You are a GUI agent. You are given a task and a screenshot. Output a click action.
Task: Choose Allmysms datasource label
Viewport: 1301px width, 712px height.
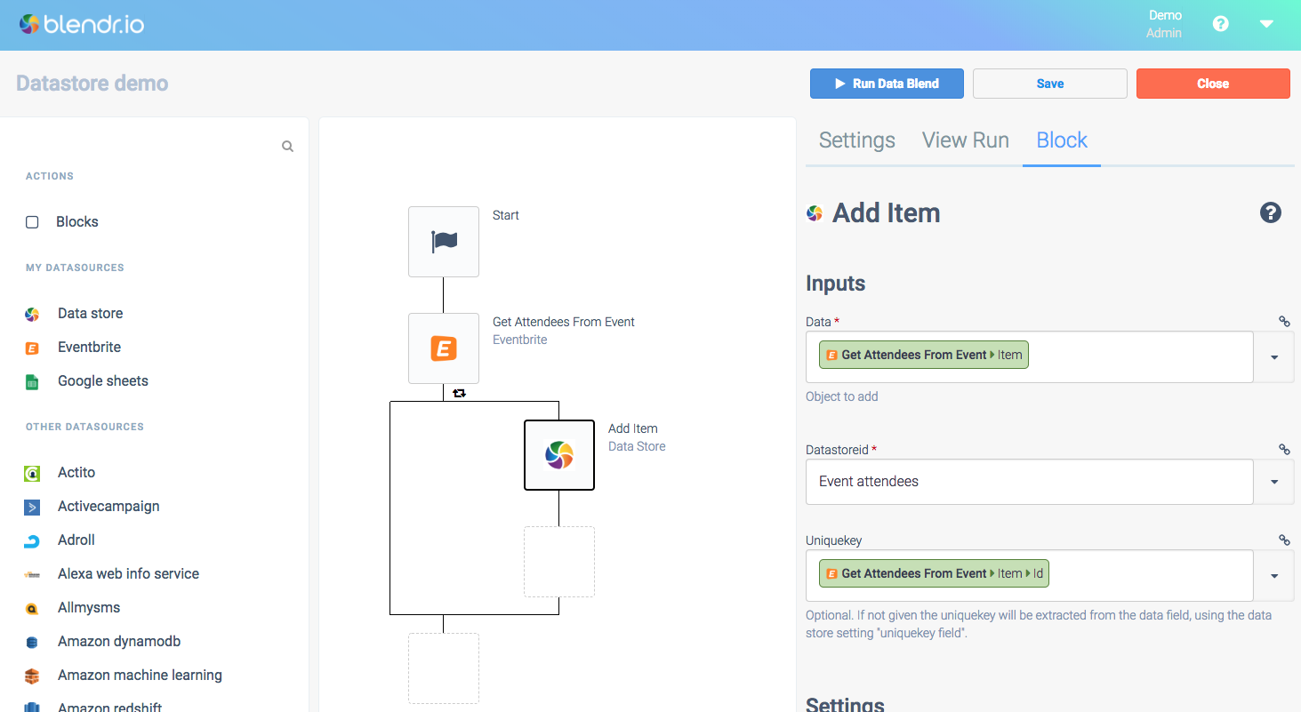tap(89, 608)
